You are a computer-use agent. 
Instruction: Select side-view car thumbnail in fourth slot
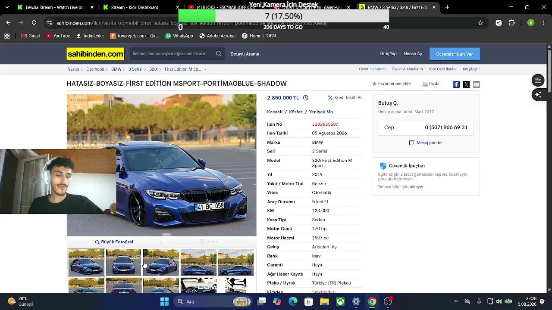coord(198,262)
